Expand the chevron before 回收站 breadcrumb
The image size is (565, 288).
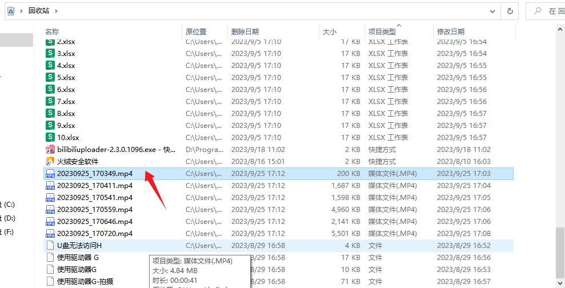click(22, 11)
